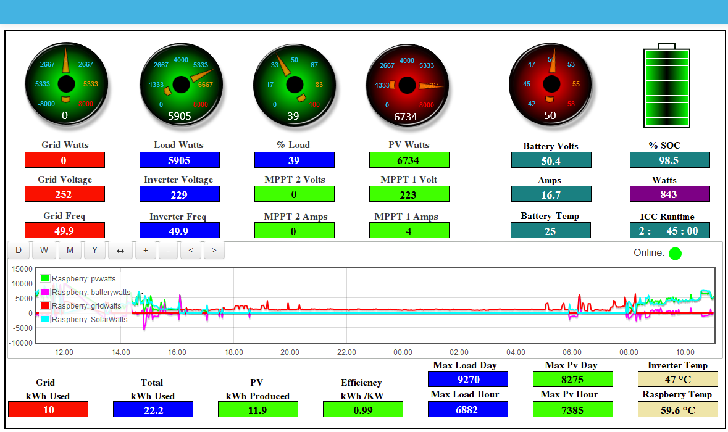Click the red PV Watts gauge
The image size is (728, 432).
[408, 85]
